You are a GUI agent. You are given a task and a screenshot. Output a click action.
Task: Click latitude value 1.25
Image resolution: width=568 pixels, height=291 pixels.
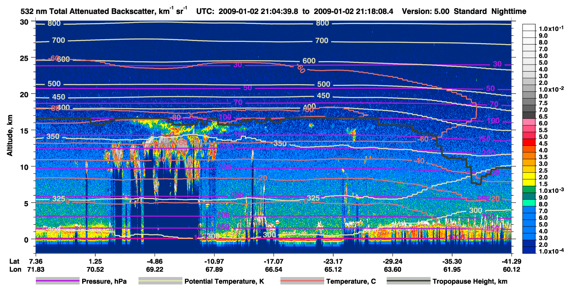pyautogui.click(x=94, y=261)
